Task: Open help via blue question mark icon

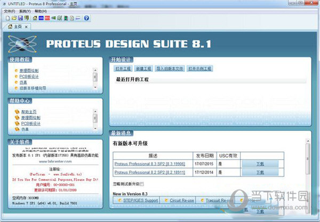Action: (x=86, y=18)
